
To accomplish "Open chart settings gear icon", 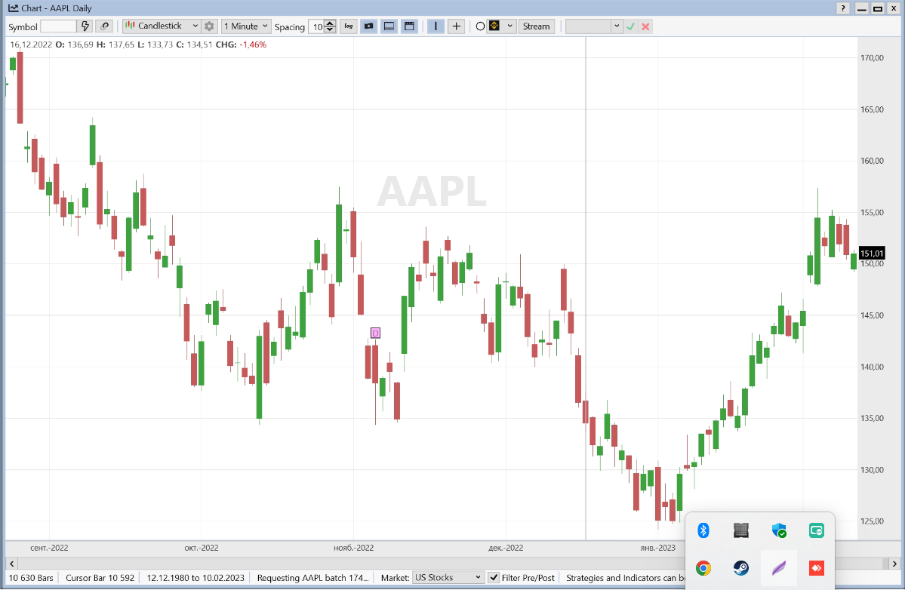I will (209, 26).
